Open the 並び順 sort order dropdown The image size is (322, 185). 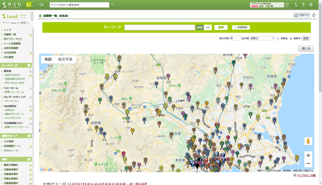pos(262,38)
